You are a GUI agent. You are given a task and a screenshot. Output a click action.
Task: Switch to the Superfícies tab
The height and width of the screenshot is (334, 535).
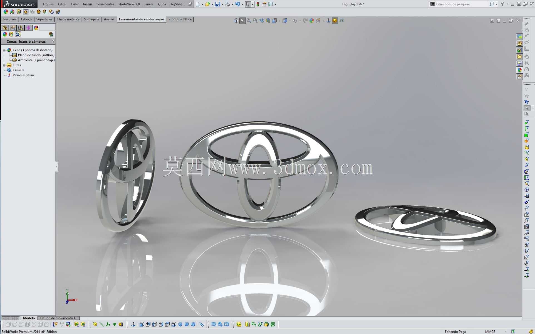coord(44,19)
